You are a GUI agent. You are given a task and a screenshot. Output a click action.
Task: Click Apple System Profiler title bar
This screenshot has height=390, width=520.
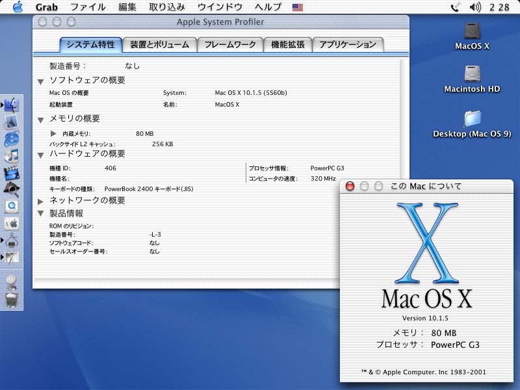220,22
